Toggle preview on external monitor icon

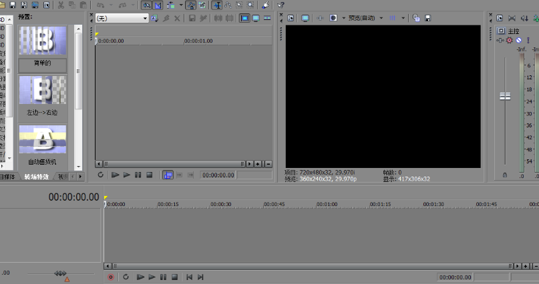point(305,18)
